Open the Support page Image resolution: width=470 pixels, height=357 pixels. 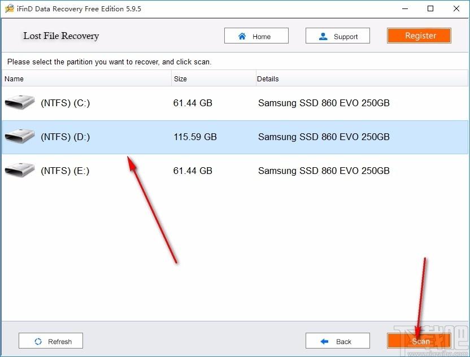pyautogui.click(x=338, y=36)
